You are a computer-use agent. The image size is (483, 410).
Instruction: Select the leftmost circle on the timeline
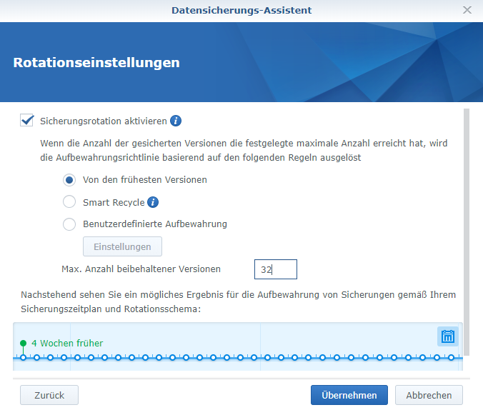tap(24, 357)
